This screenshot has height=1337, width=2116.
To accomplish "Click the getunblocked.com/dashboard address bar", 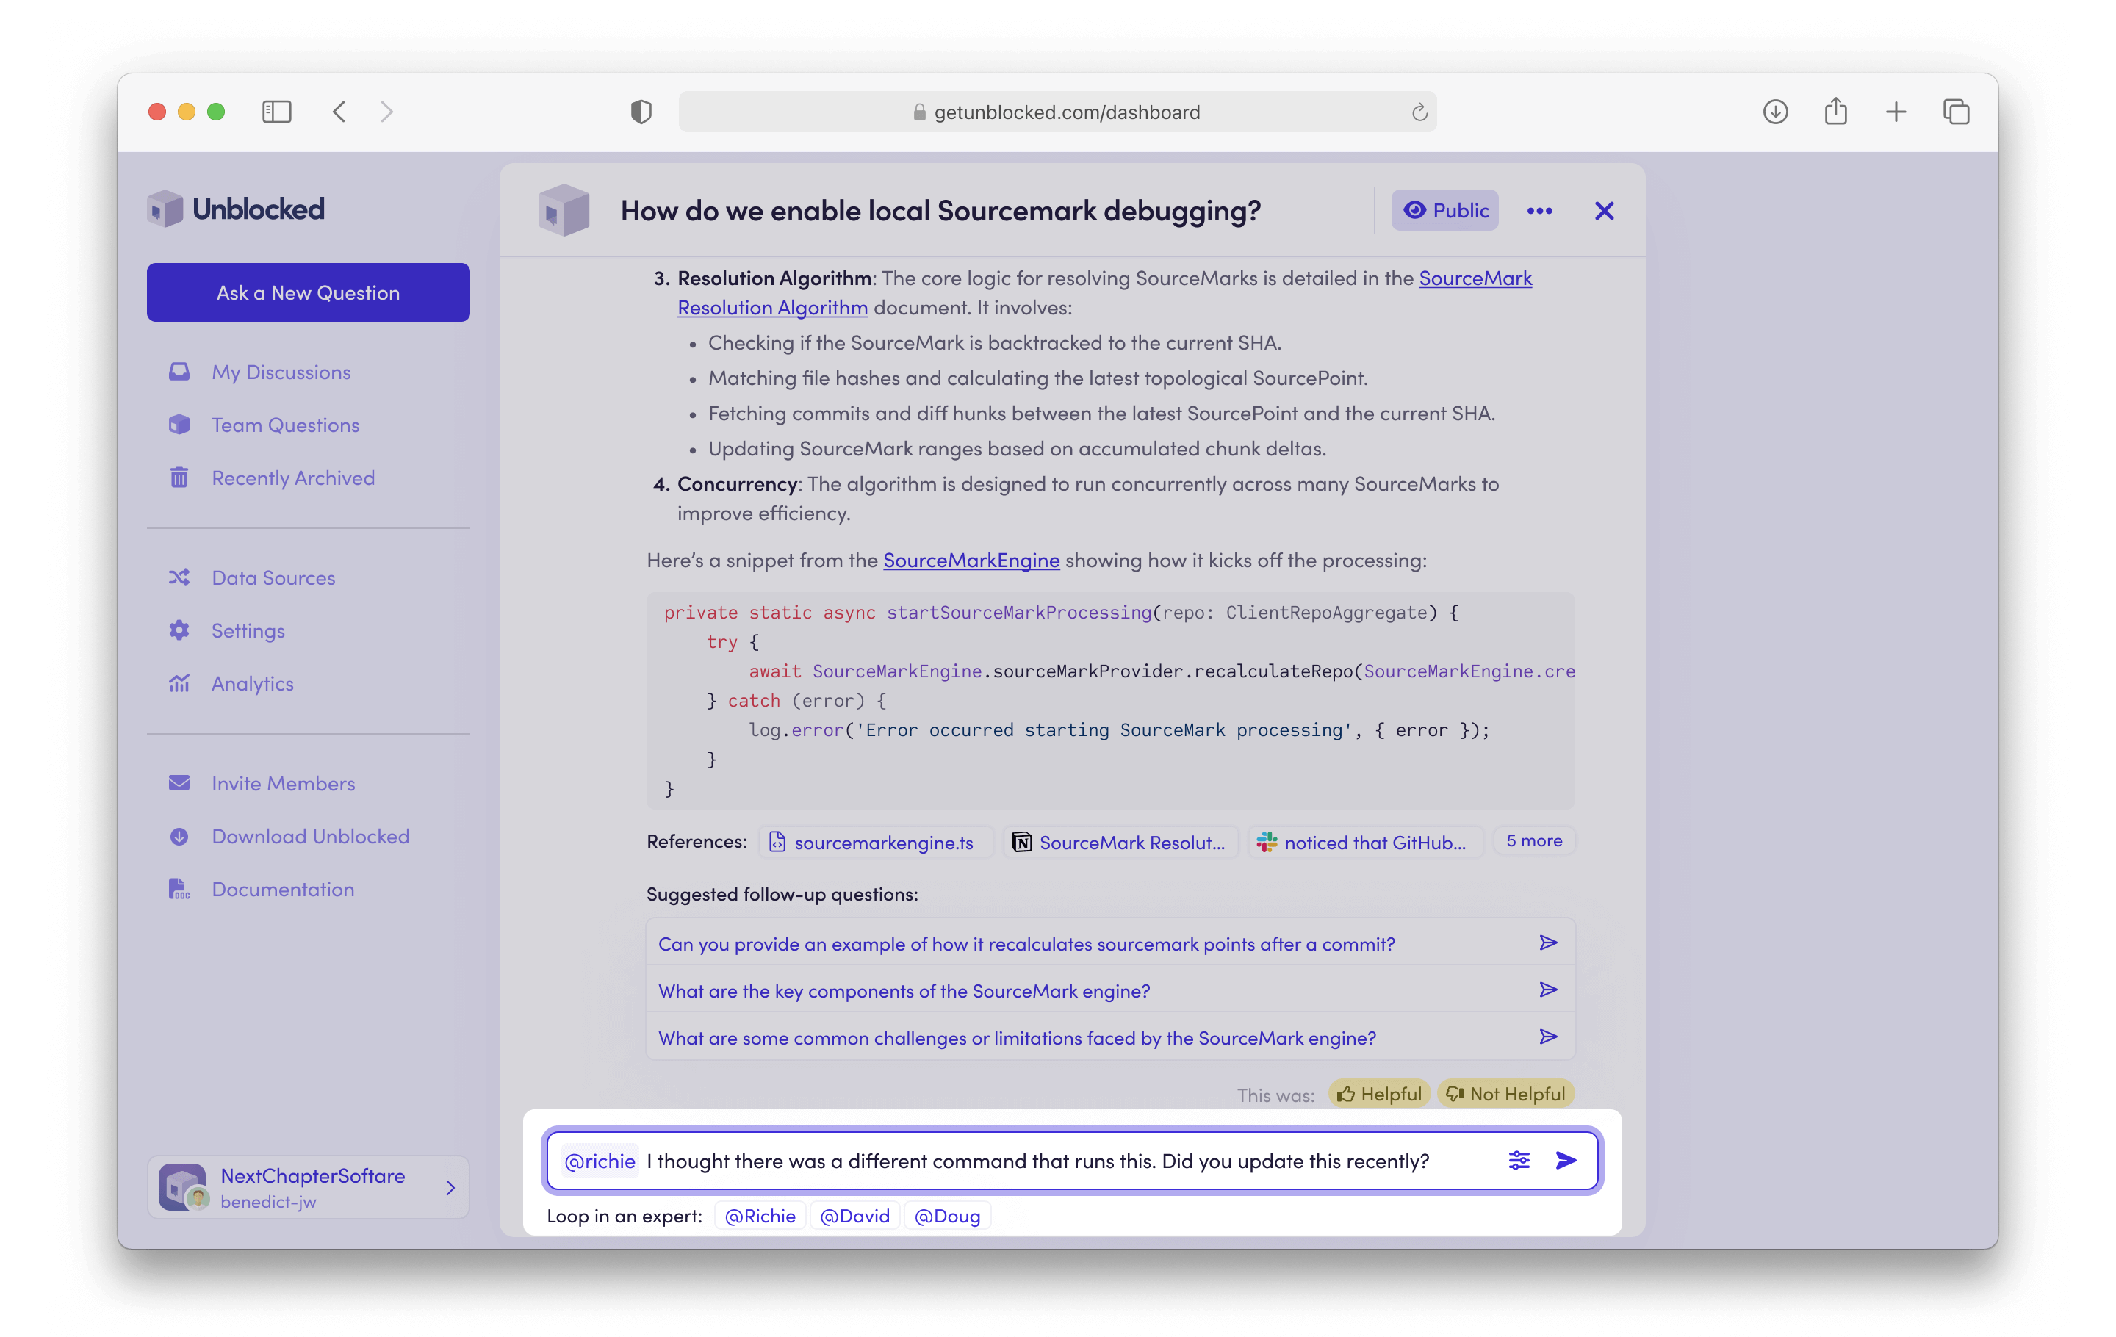I will (1057, 112).
